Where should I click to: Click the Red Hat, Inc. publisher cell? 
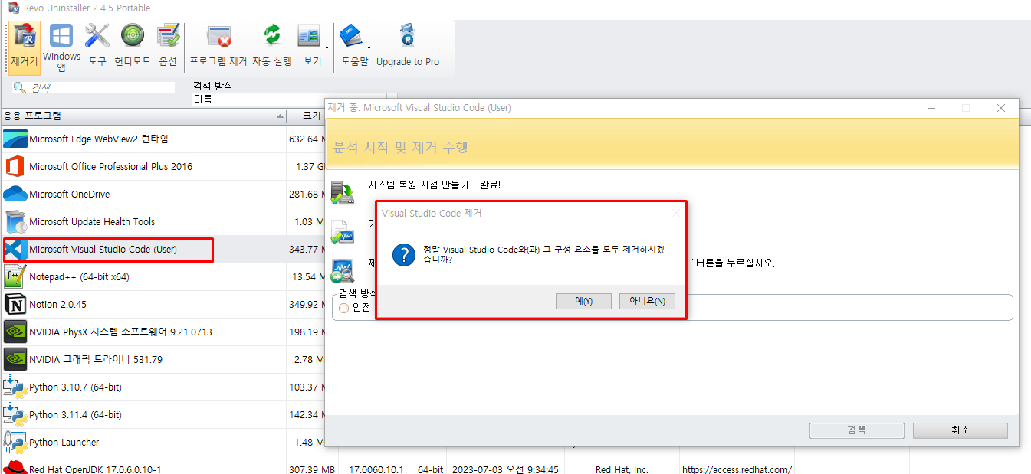[x=622, y=469]
